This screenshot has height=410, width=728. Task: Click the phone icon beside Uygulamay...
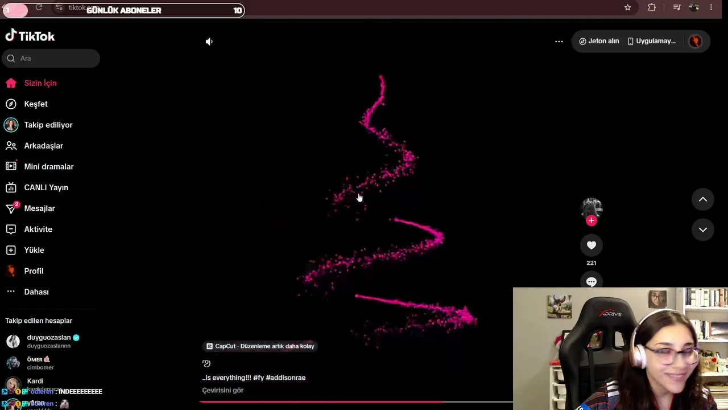coord(630,41)
